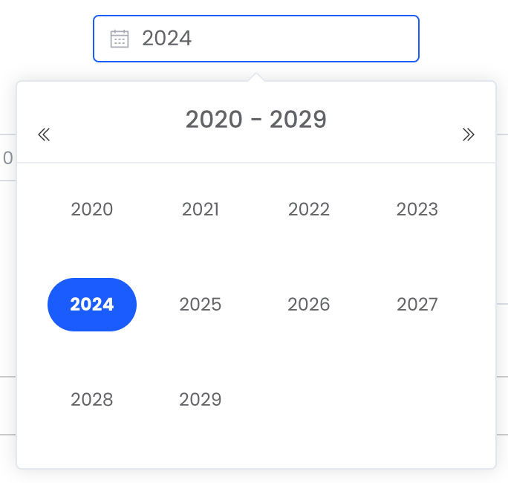Select year 2020

(92, 209)
